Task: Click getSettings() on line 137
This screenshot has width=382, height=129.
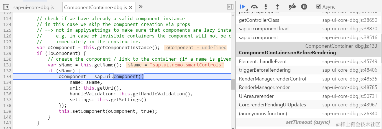Action: pyautogui.click(x=129, y=100)
